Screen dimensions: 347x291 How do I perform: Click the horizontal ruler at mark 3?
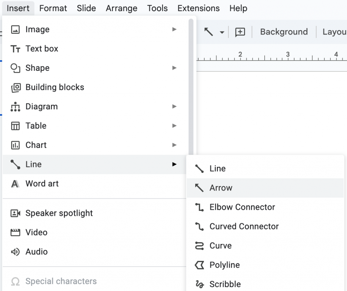pos(288,55)
